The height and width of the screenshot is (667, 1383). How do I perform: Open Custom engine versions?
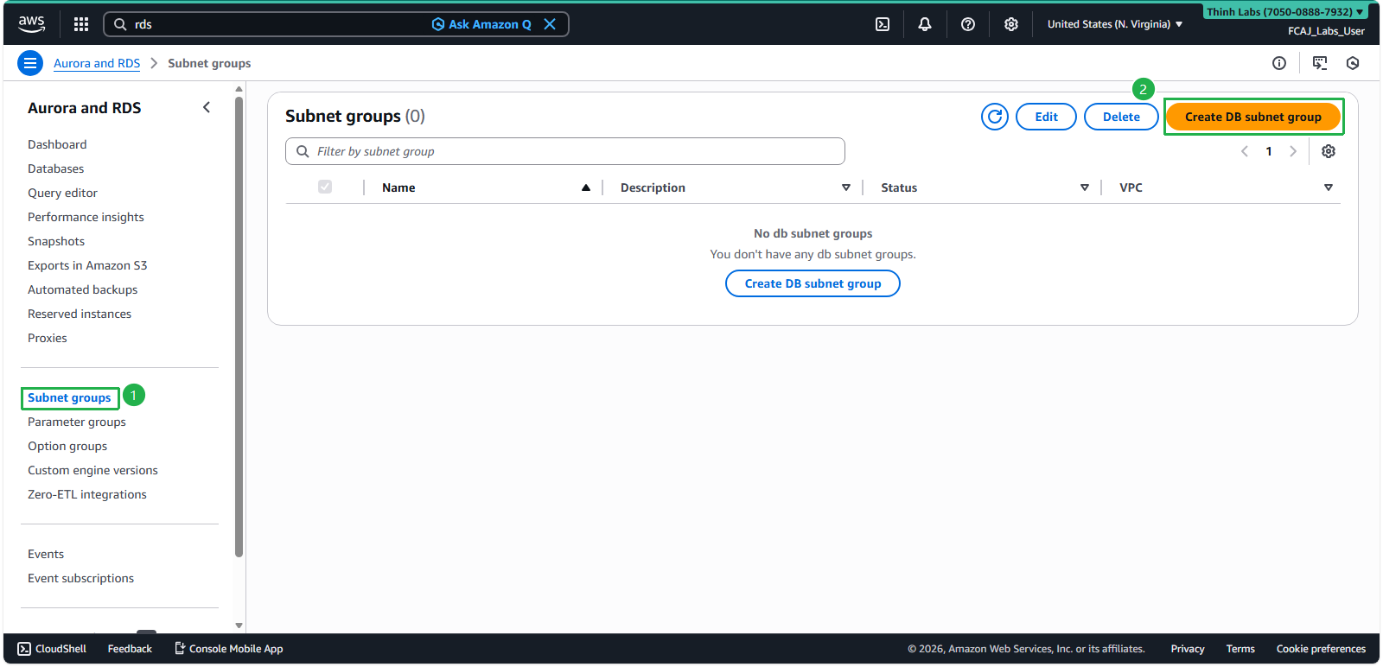92,470
